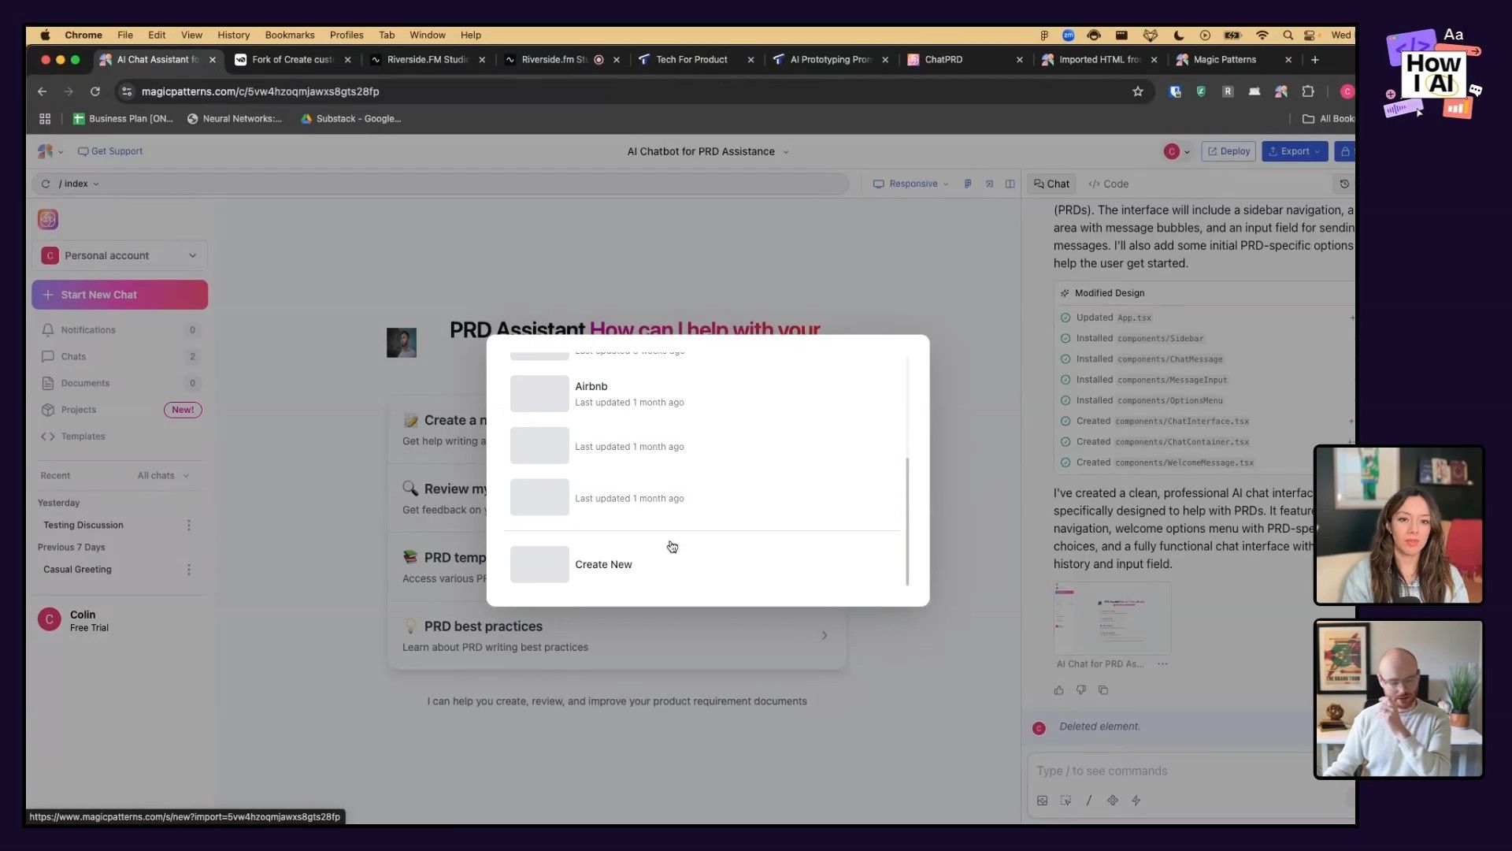Open Chrome extensions puzzle icon
The height and width of the screenshot is (851, 1512).
click(1308, 91)
